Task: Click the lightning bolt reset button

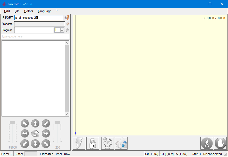Action: (79, 143)
